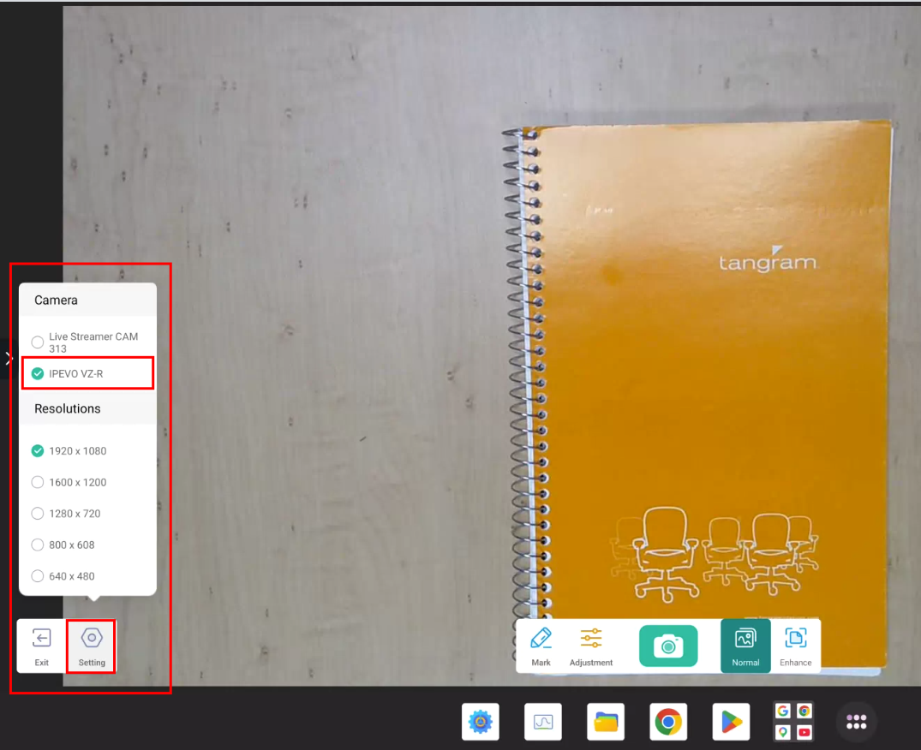Select the IPEVO VZ-R camera
The width and height of the screenshot is (921, 750).
coord(87,373)
